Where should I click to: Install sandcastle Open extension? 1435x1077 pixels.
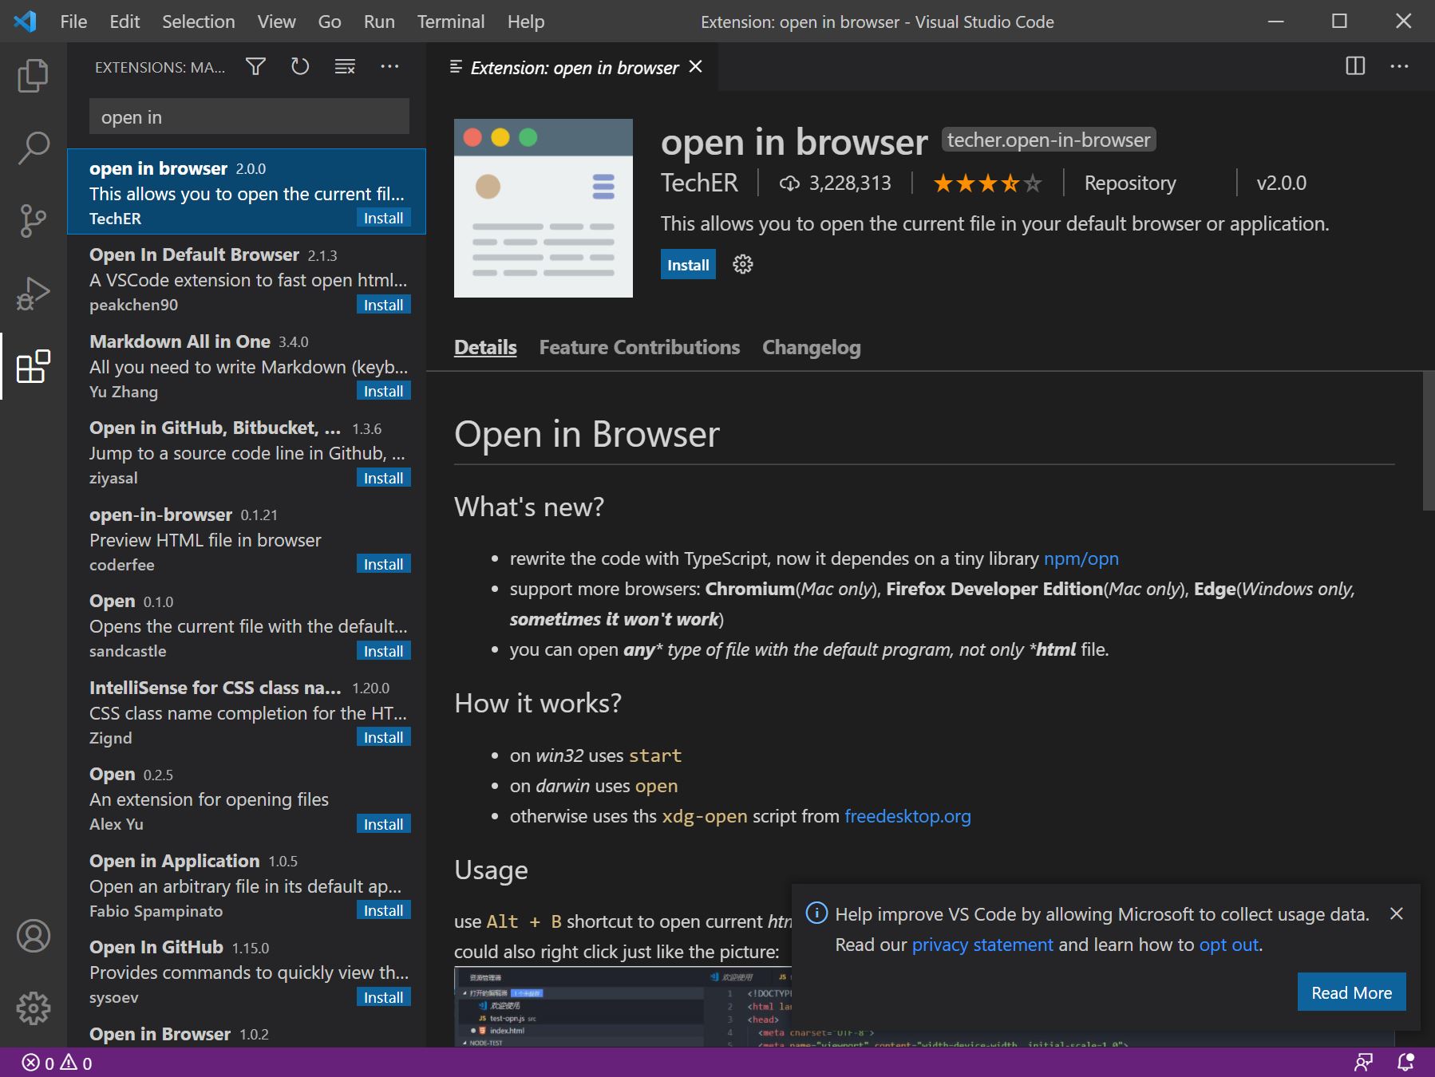[x=383, y=651]
